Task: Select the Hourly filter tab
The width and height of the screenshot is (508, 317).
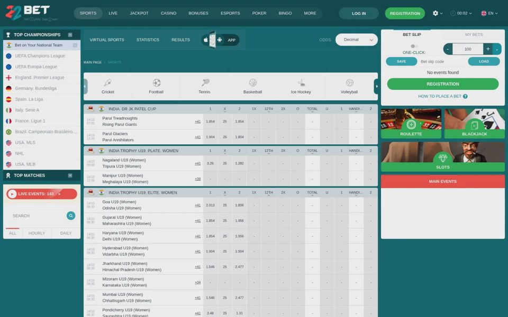Action: click(37, 233)
